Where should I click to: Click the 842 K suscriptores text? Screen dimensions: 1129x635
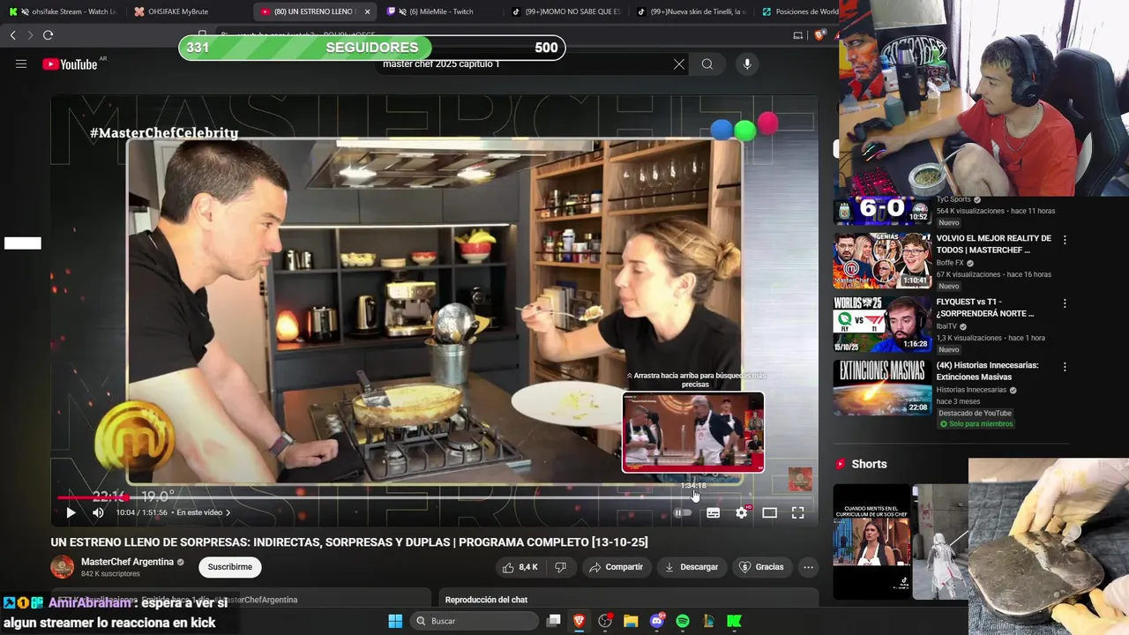(110, 574)
